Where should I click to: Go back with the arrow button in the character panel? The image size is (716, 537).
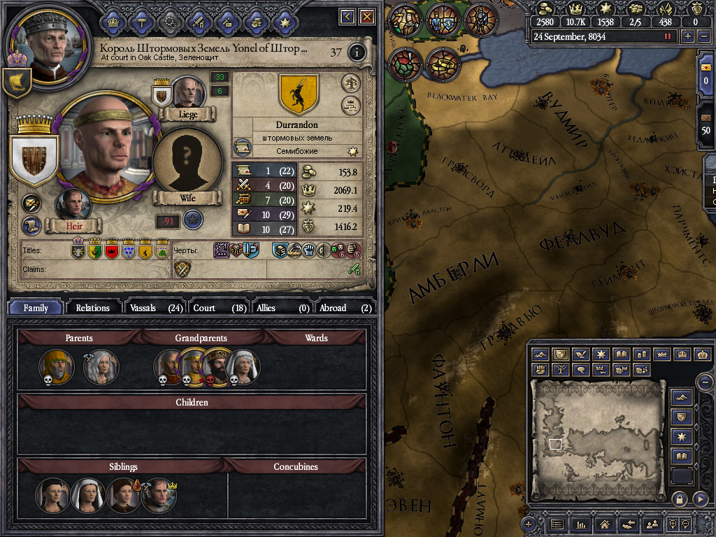pyautogui.click(x=348, y=17)
